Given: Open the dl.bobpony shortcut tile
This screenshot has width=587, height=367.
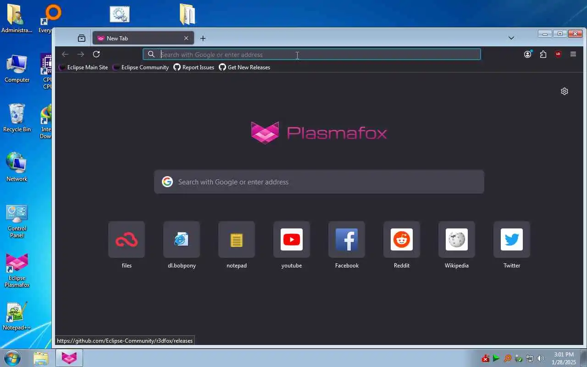Looking at the screenshot, I should coord(182,239).
